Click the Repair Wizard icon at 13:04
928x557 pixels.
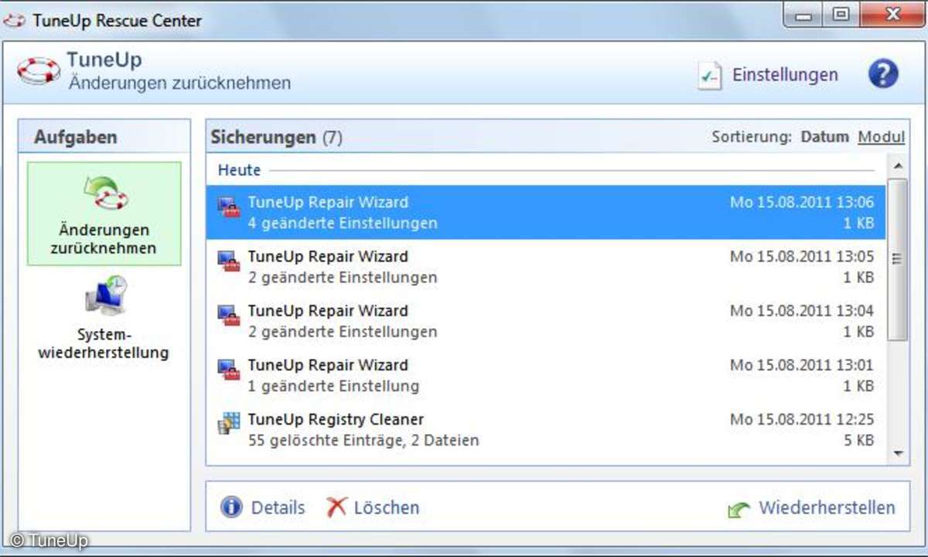[229, 315]
